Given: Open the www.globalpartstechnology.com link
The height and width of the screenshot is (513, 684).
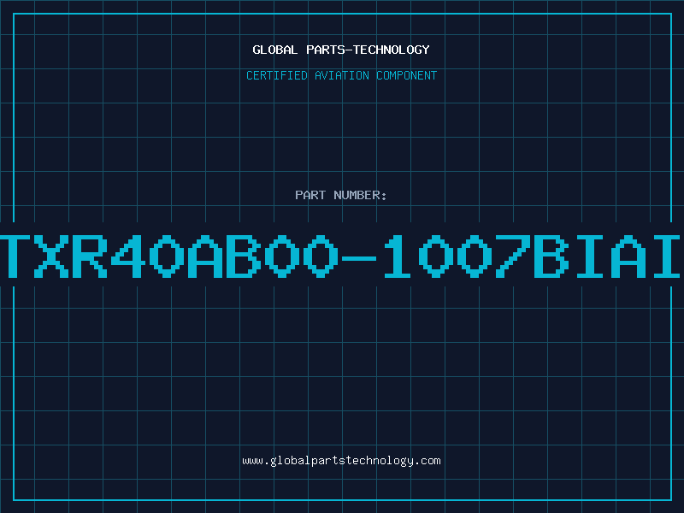Looking at the screenshot, I should click(341, 461).
